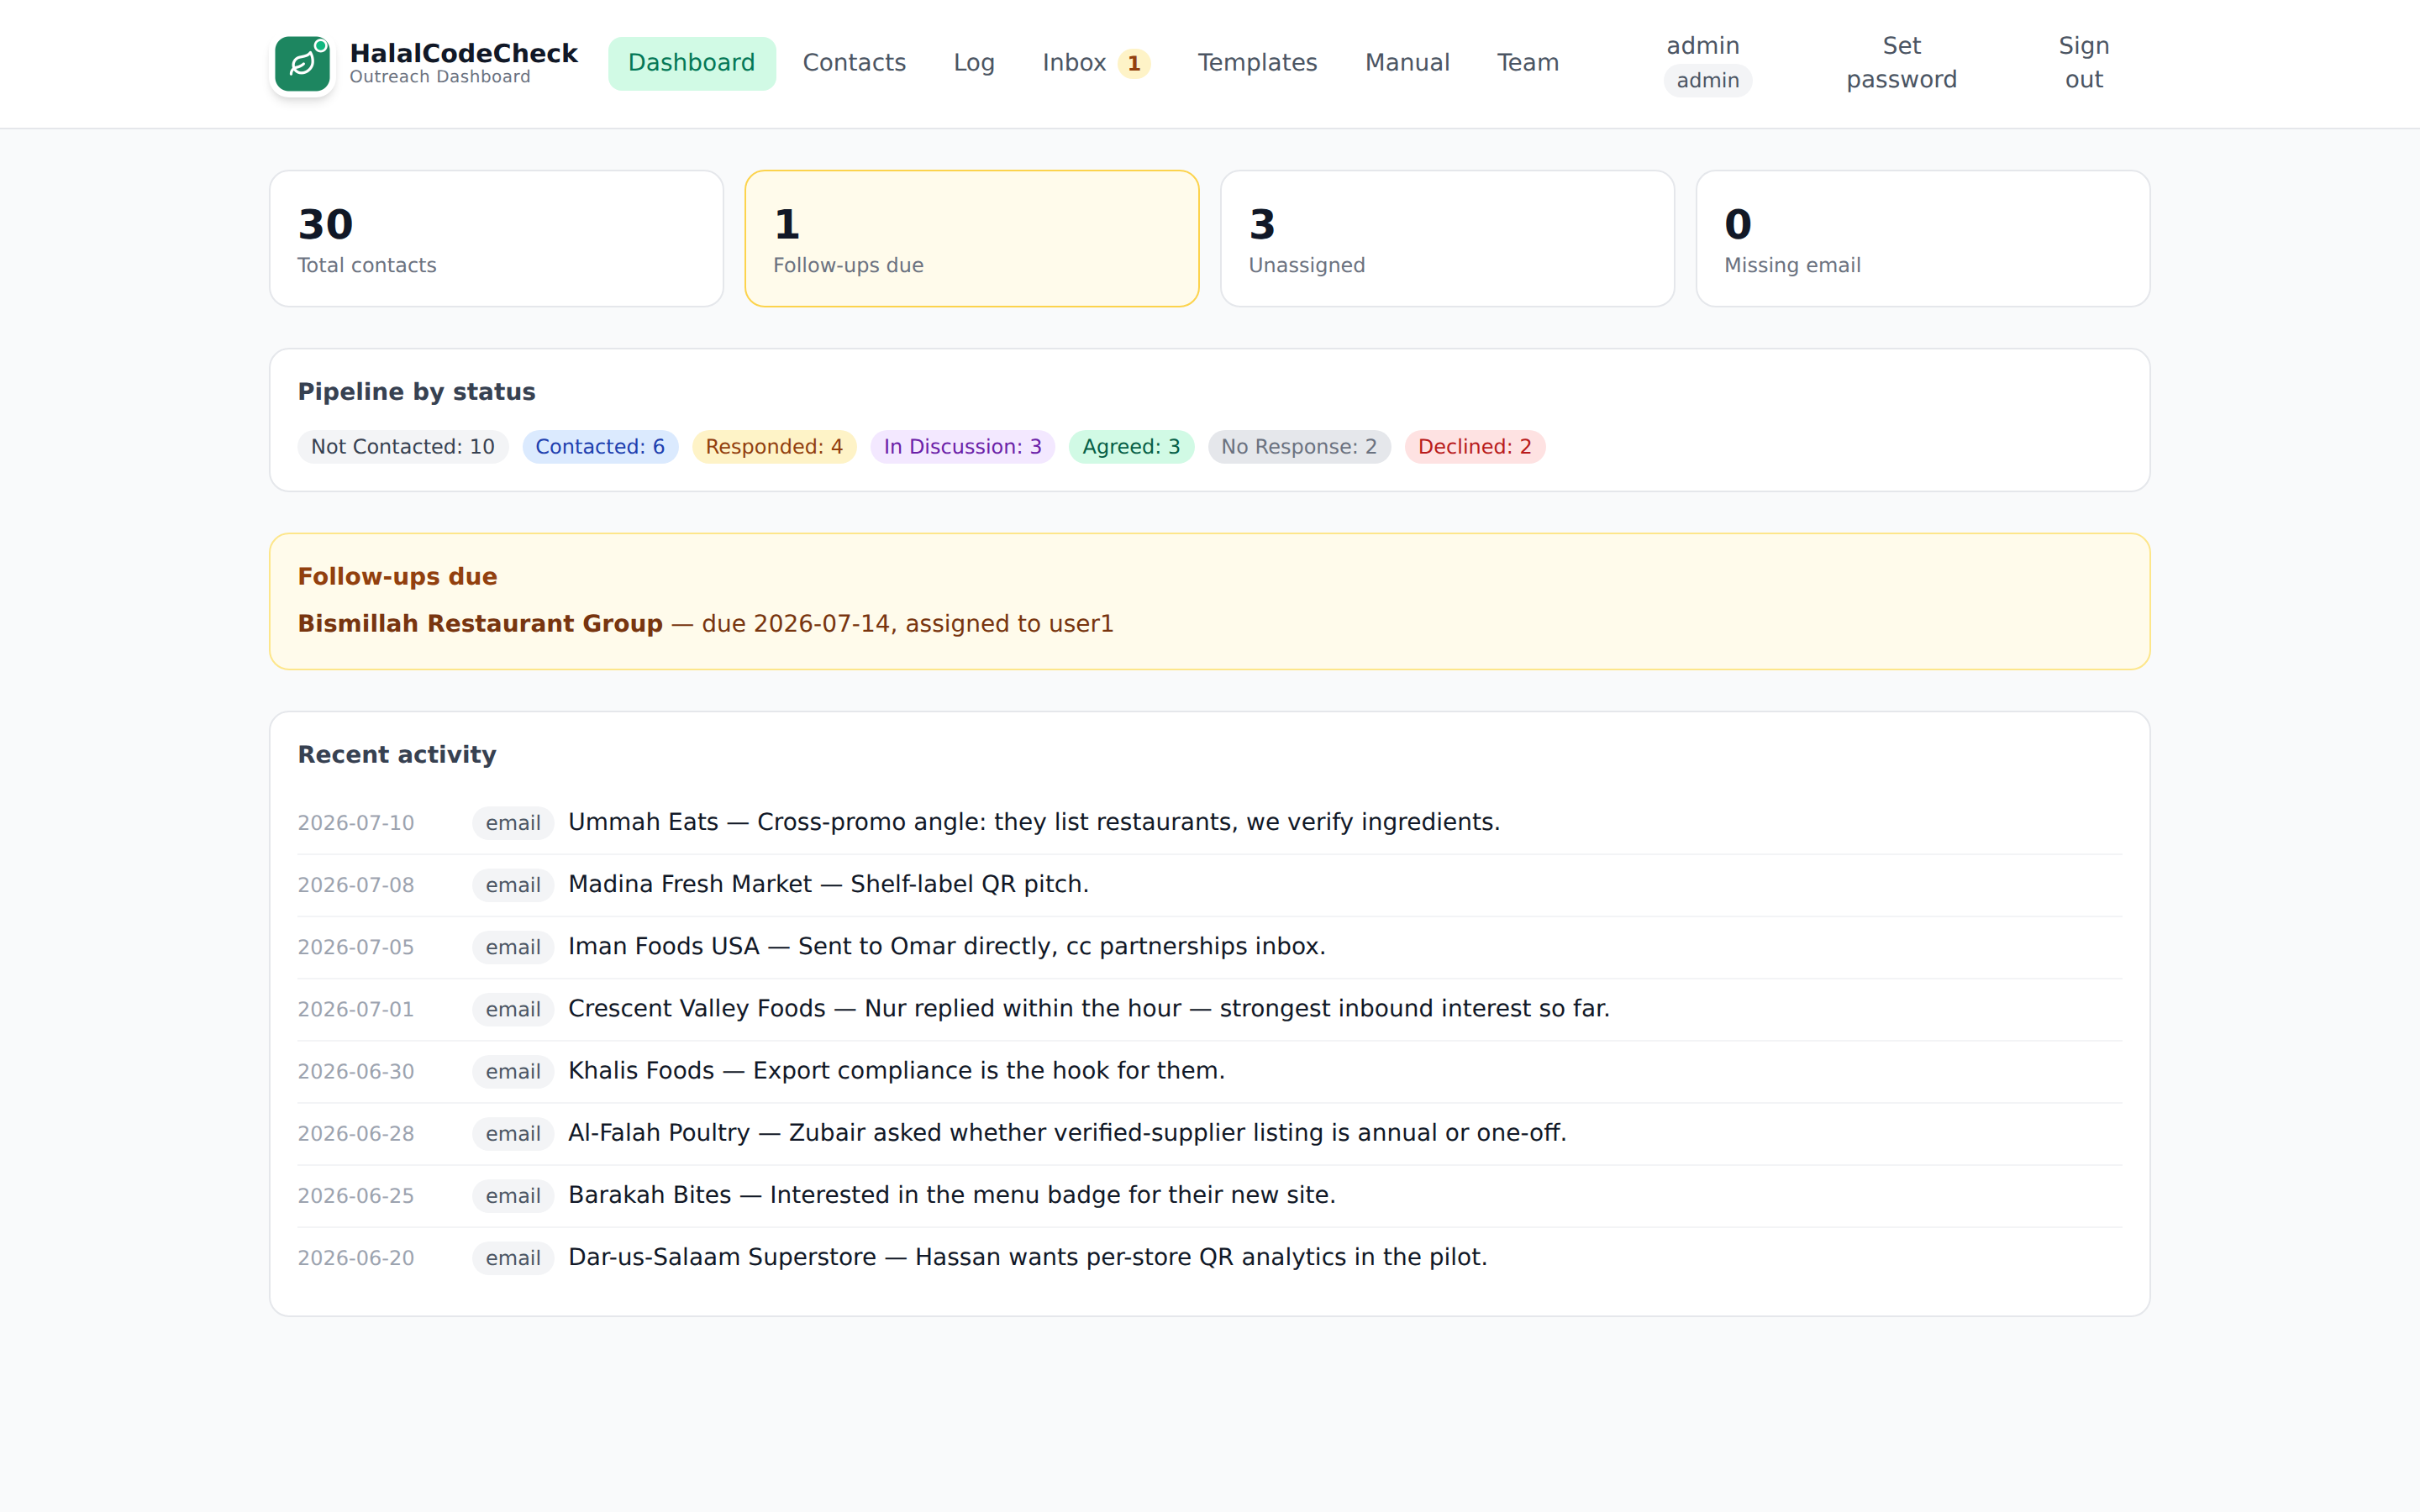Click the Set password link
The width and height of the screenshot is (2420, 1512).
(1901, 63)
